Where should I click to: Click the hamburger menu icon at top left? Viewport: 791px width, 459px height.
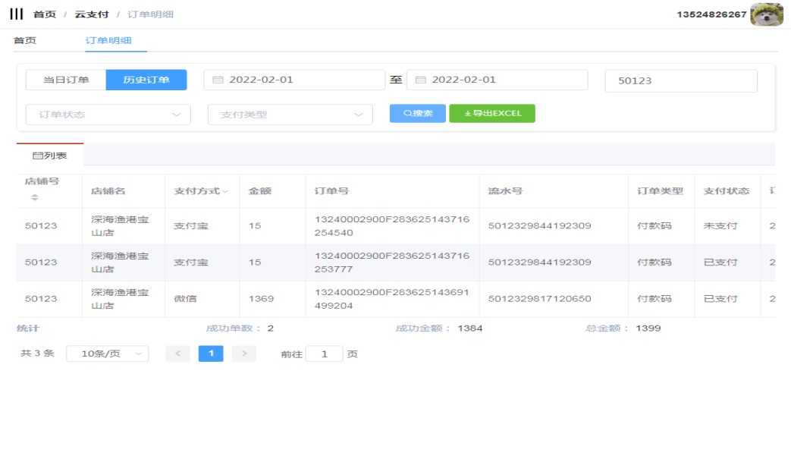pyautogui.click(x=17, y=14)
